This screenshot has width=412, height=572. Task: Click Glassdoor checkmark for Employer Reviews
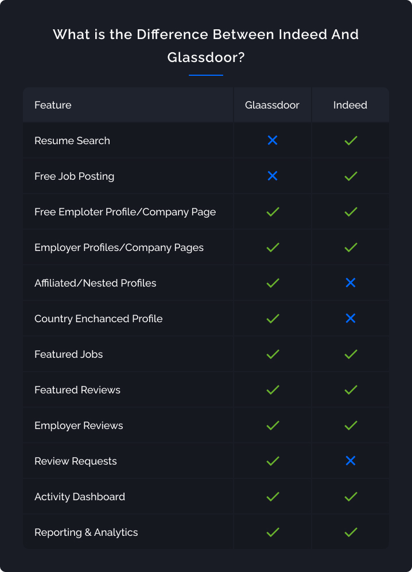273,426
